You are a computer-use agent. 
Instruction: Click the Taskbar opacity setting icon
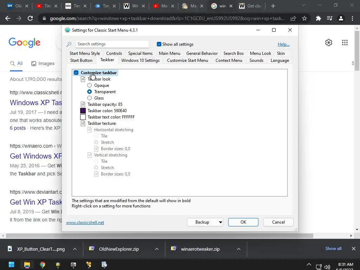(x=83, y=104)
